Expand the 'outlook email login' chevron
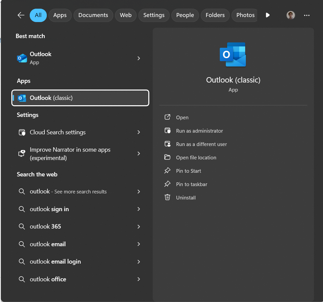This screenshot has height=302, width=323. [x=139, y=262]
